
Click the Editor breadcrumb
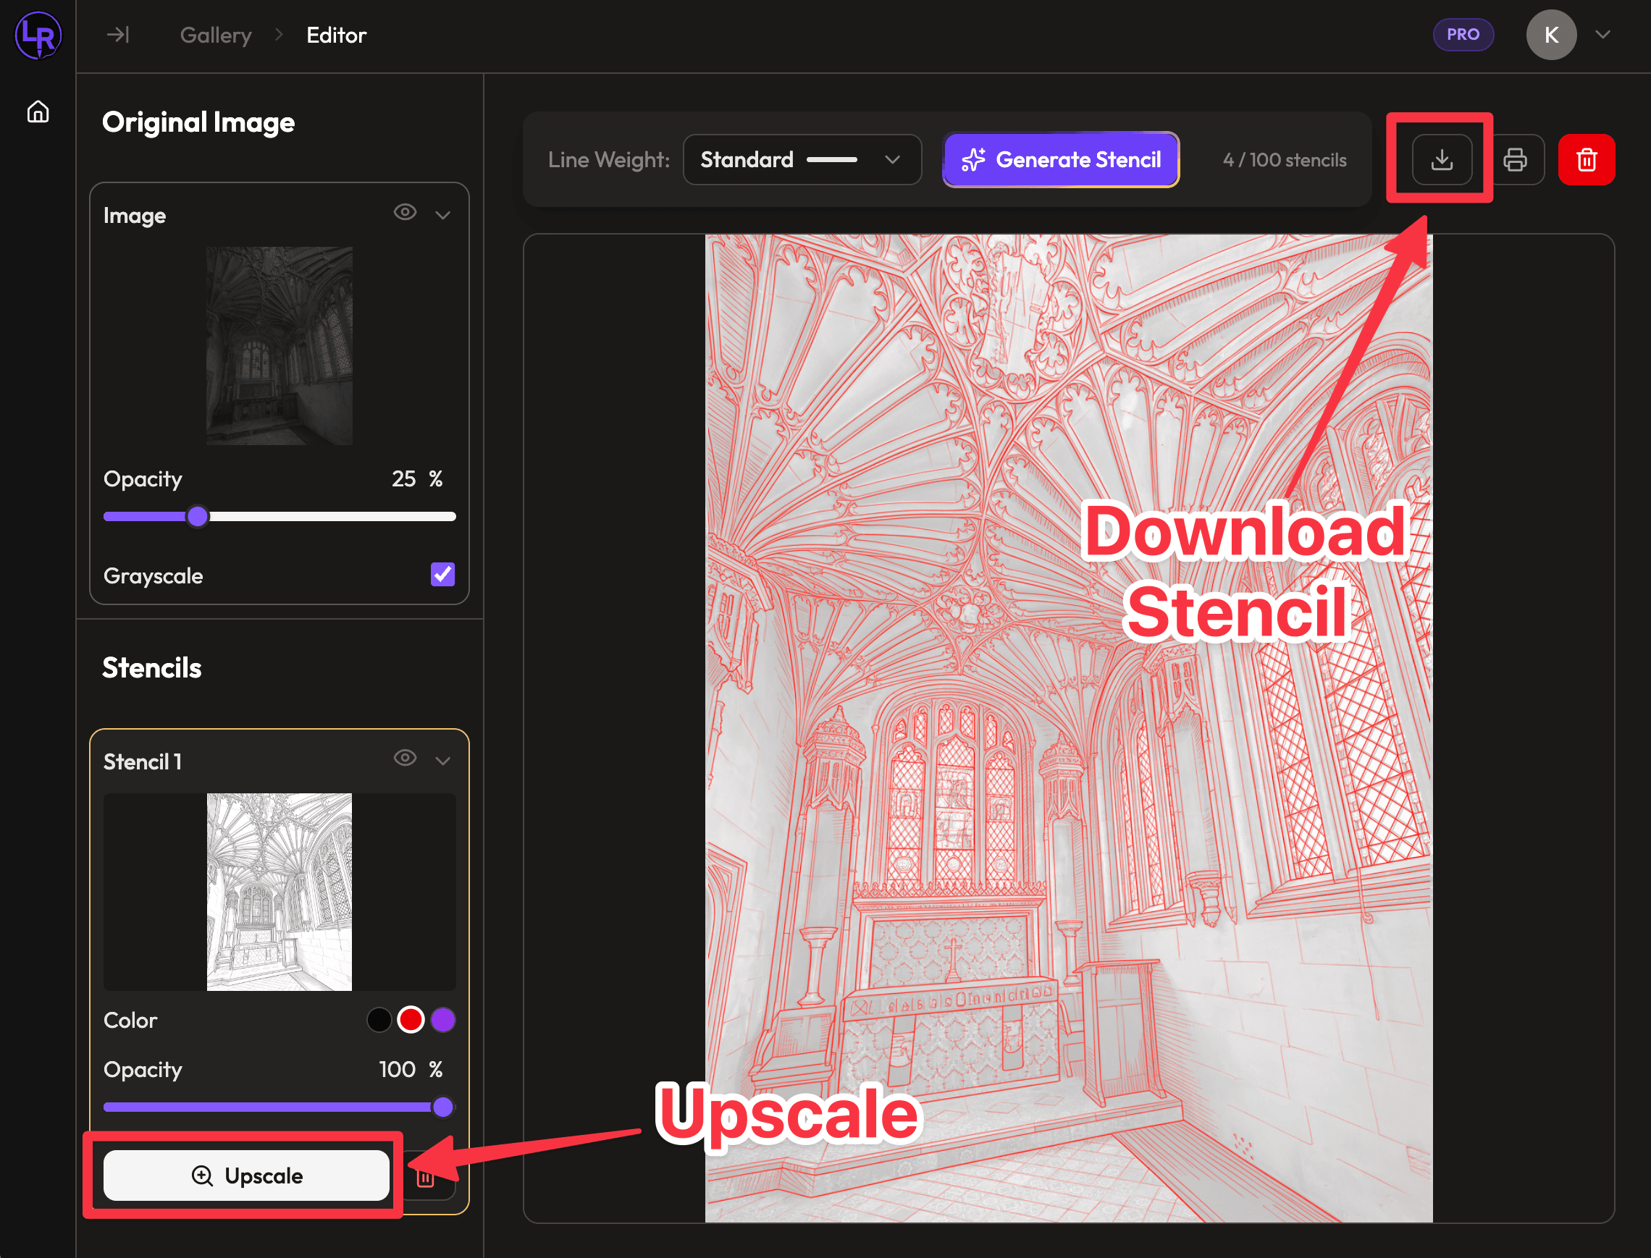pos(336,35)
